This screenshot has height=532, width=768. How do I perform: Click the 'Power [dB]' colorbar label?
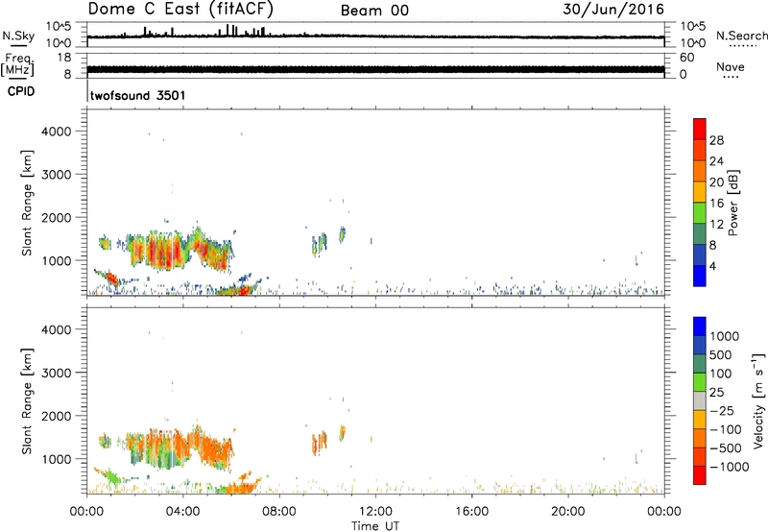click(733, 203)
